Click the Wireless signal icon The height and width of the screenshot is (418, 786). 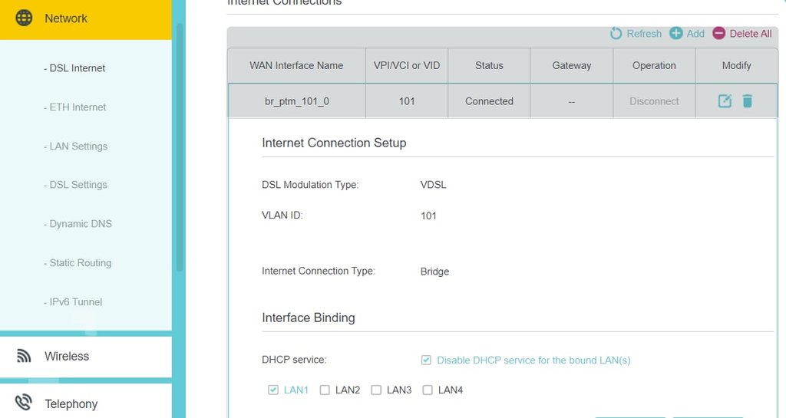click(x=24, y=356)
